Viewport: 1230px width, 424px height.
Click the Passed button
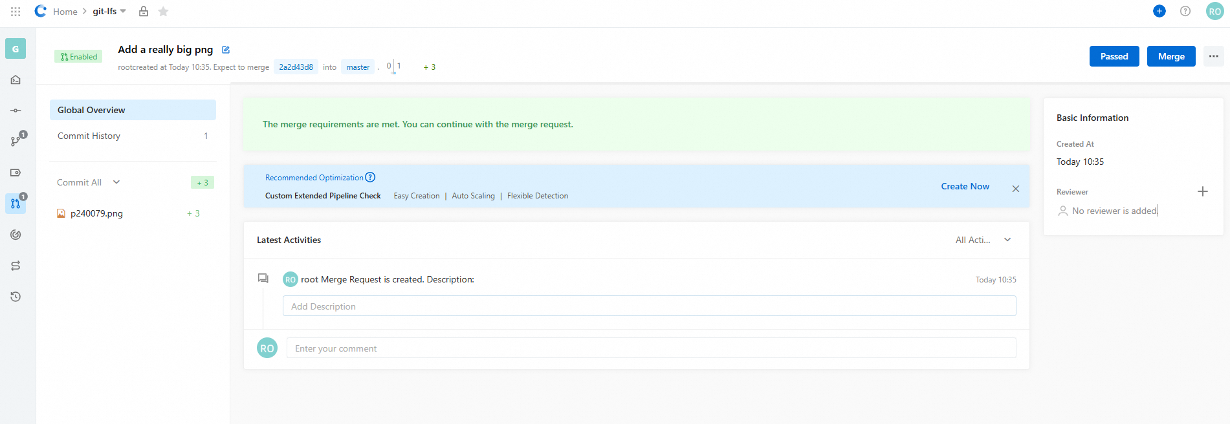[1114, 56]
